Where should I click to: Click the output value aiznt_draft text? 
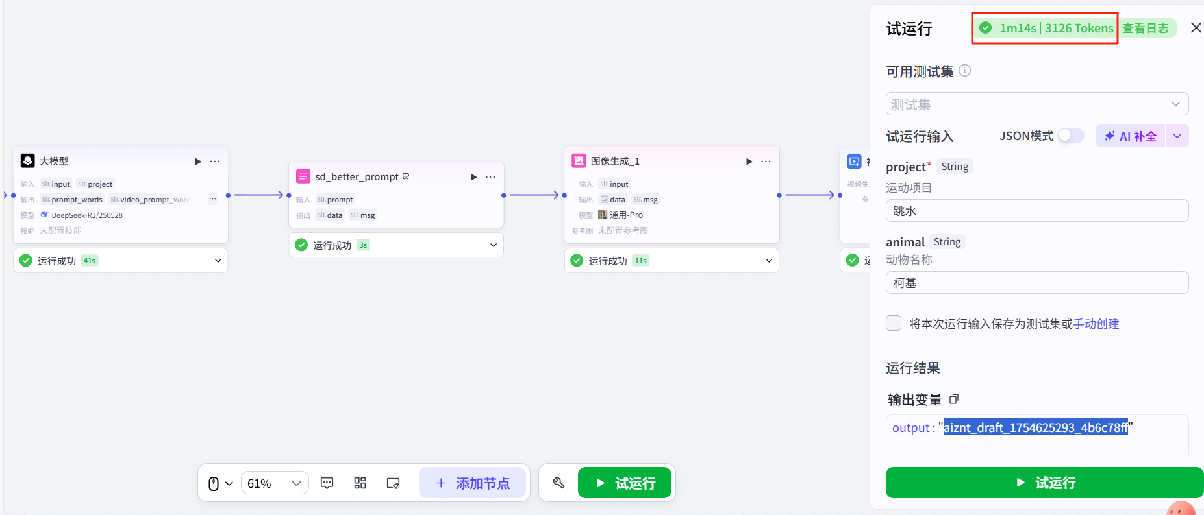point(1036,427)
